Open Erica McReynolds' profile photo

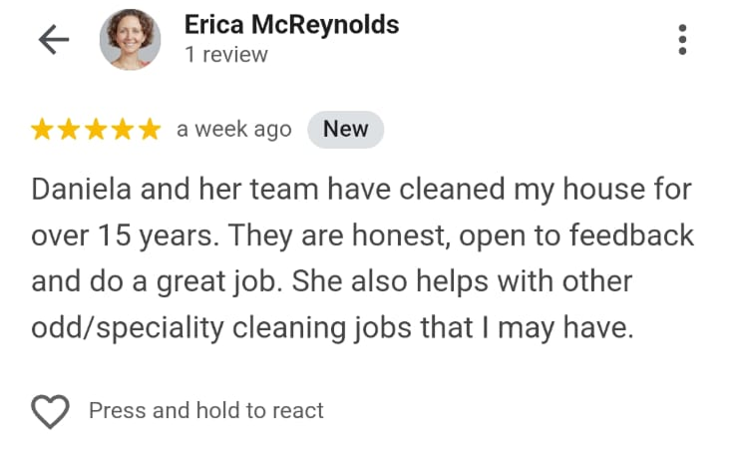click(x=130, y=40)
